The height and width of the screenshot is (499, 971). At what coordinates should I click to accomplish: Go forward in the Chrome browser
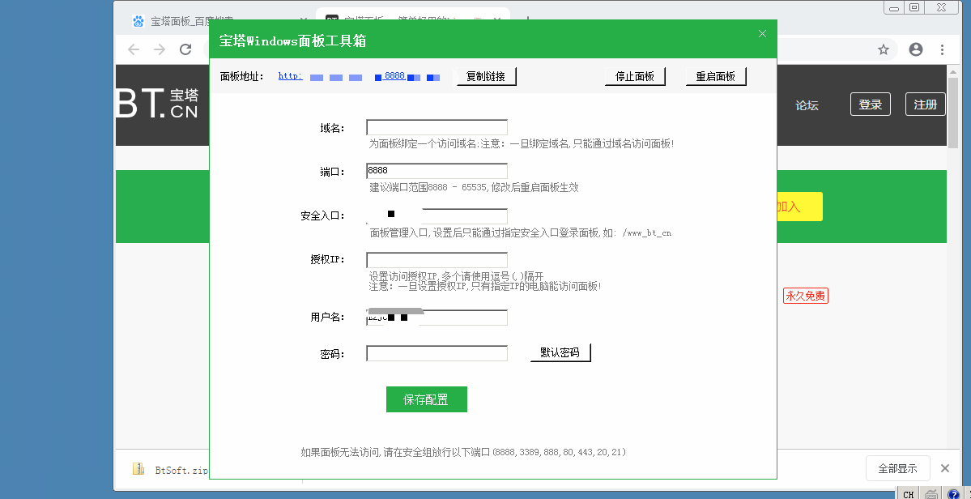point(160,49)
